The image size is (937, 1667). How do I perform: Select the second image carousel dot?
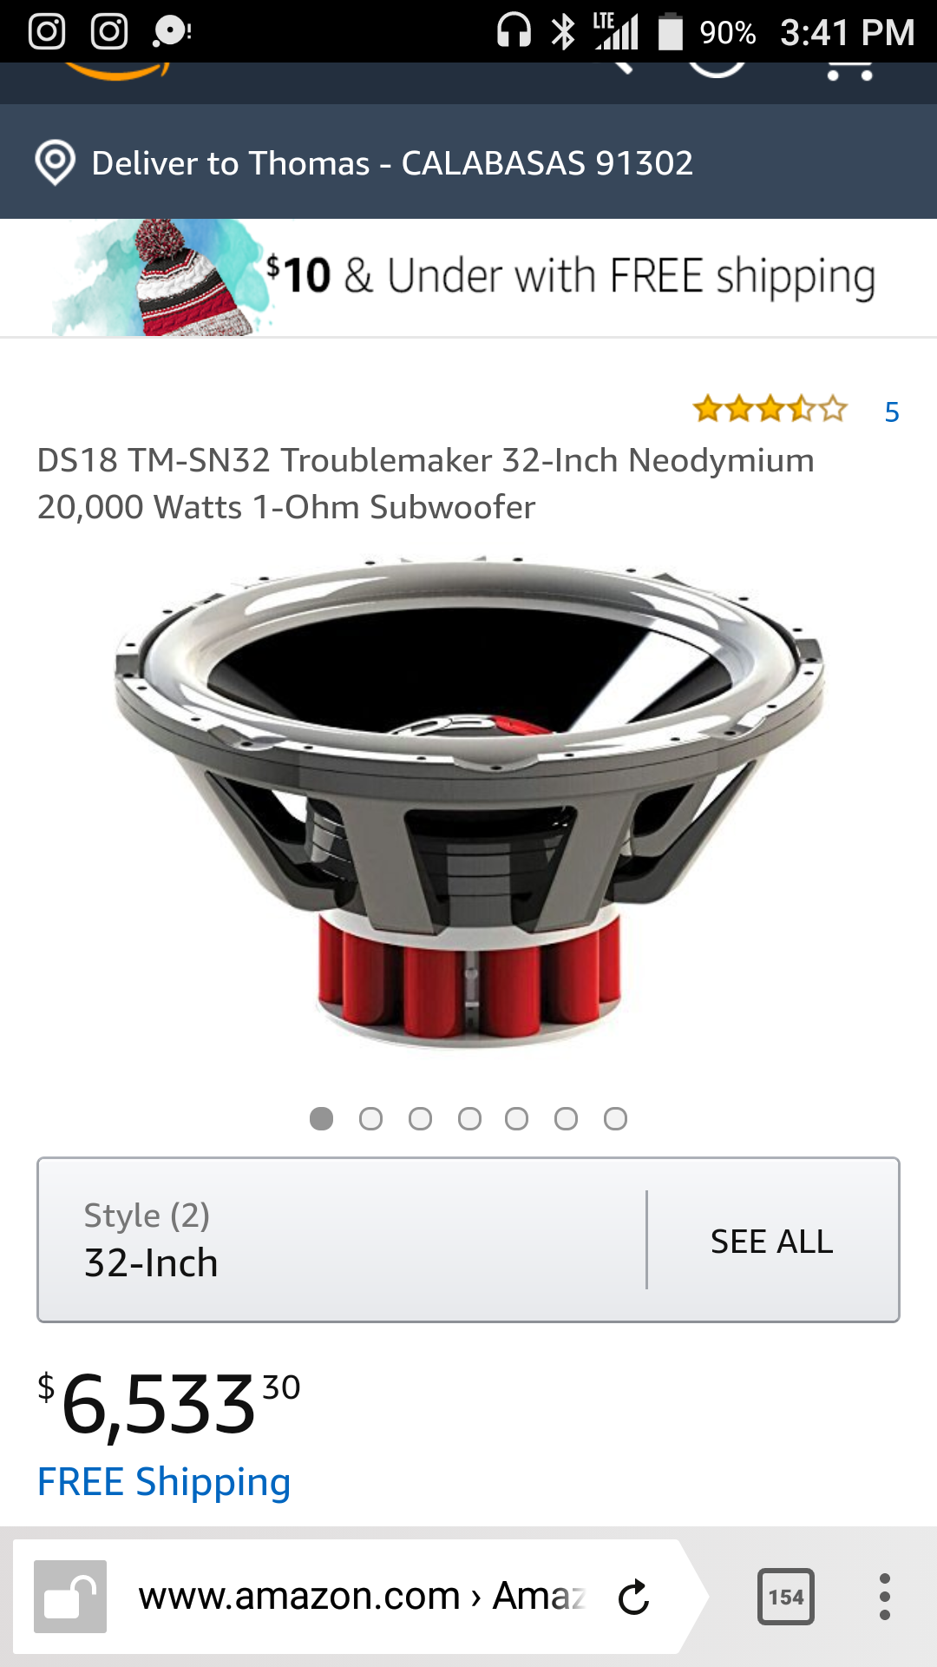tap(370, 1119)
